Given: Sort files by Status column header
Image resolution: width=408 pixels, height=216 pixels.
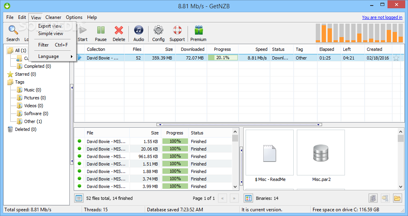Looking at the screenshot, I should tap(210, 133).
